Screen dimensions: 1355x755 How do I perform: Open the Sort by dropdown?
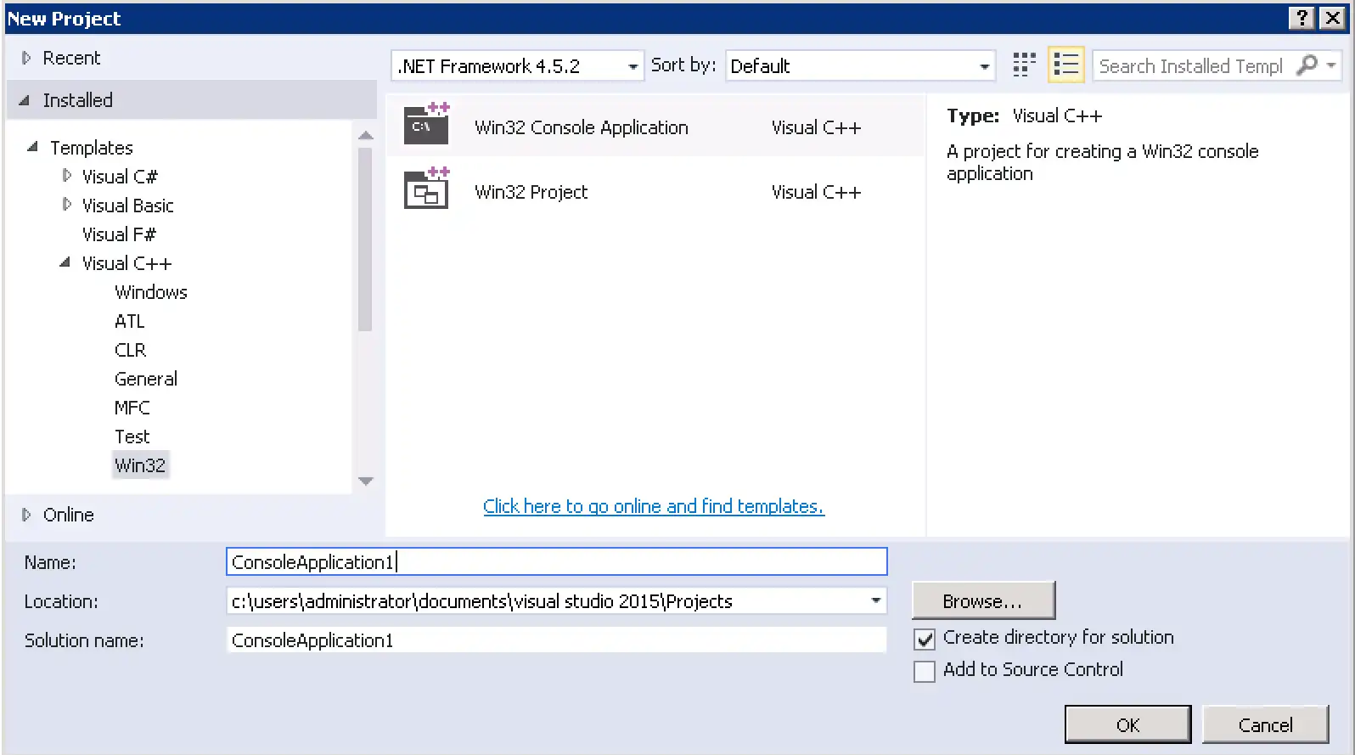pos(984,66)
